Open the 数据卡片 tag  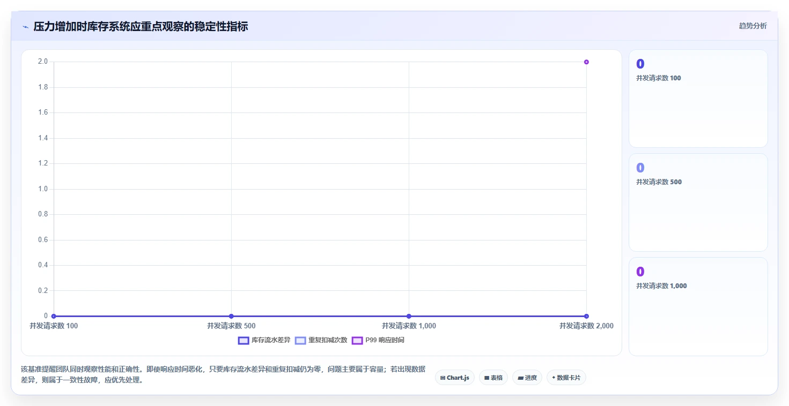click(x=566, y=378)
